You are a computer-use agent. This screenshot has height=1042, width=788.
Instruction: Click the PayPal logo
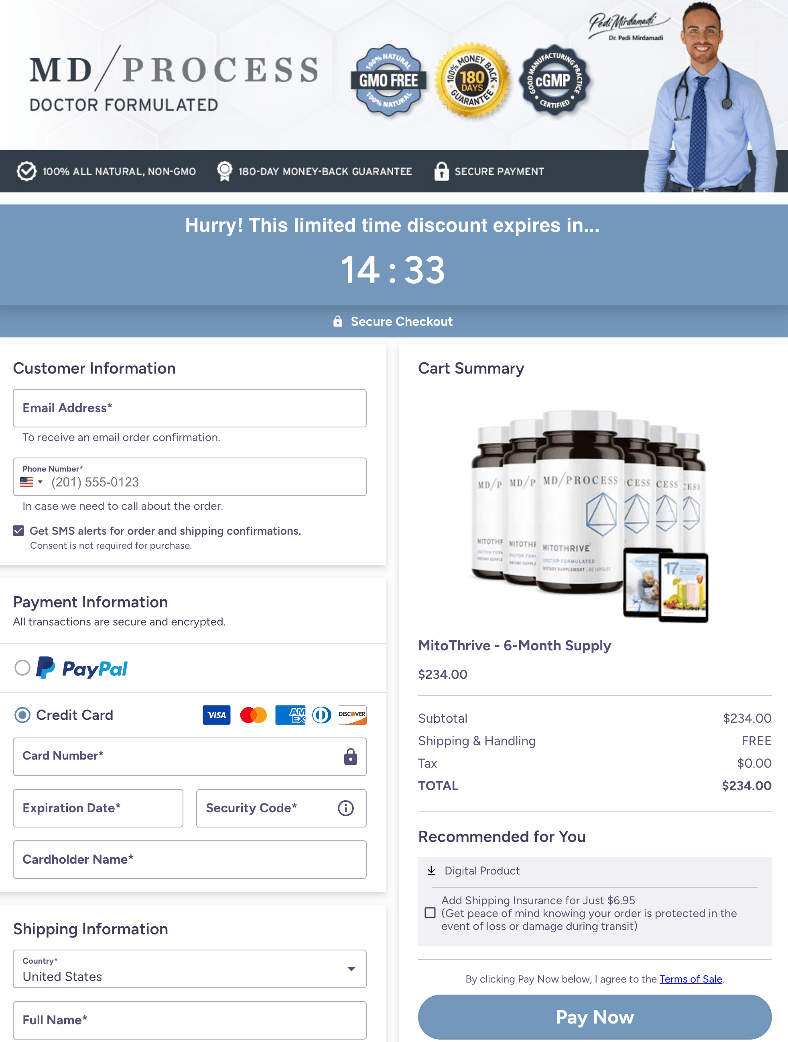pyautogui.click(x=82, y=668)
